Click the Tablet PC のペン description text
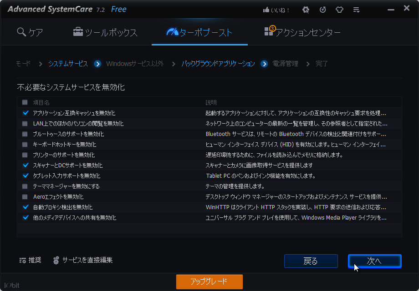 coord(261,176)
